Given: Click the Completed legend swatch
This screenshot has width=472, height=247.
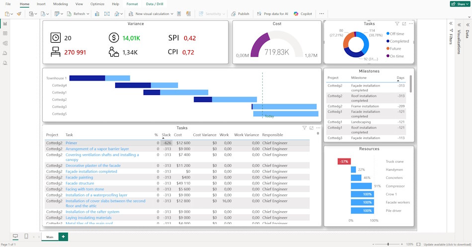Looking at the screenshot, I should coord(388,41).
